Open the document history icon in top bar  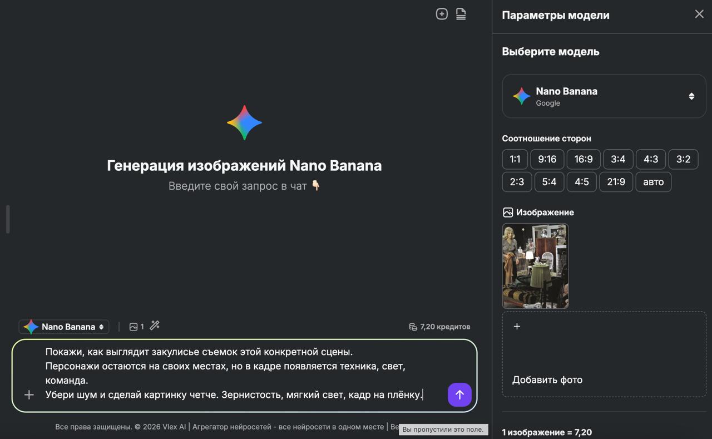click(x=461, y=13)
